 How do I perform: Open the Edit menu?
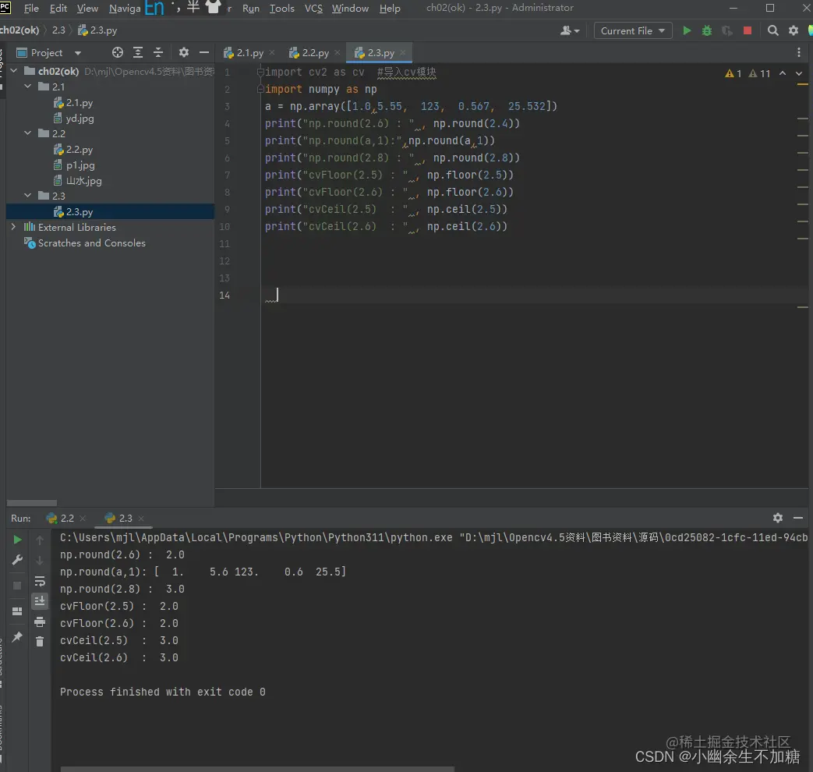[x=58, y=9]
